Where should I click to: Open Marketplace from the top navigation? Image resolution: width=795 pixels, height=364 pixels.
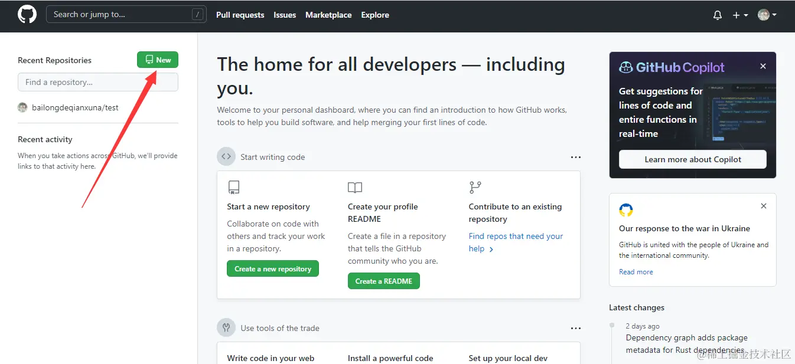coord(328,15)
